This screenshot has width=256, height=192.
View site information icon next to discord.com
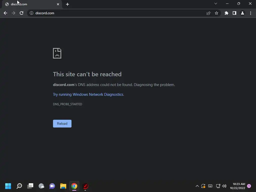point(31,13)
